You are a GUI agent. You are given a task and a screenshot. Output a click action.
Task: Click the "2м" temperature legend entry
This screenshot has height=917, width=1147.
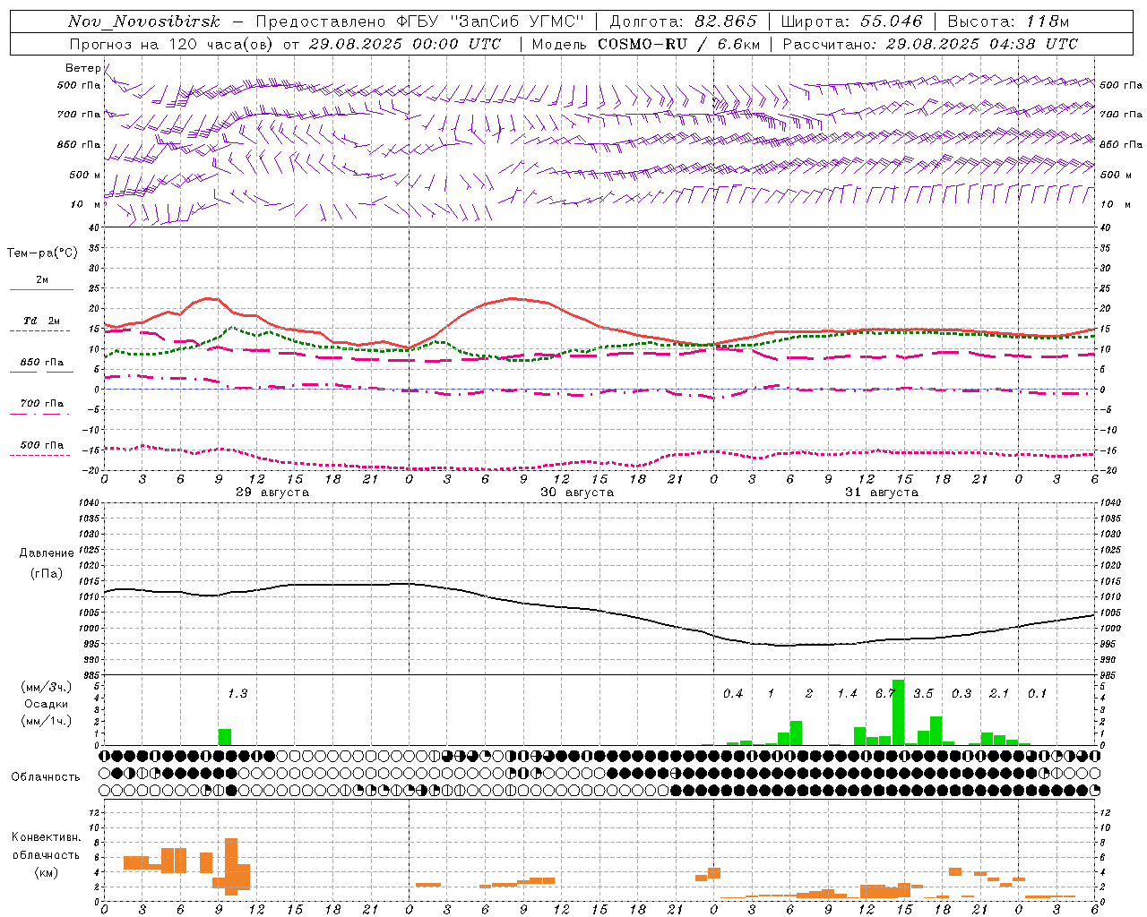pyautogui.click(x=42, y=279)
